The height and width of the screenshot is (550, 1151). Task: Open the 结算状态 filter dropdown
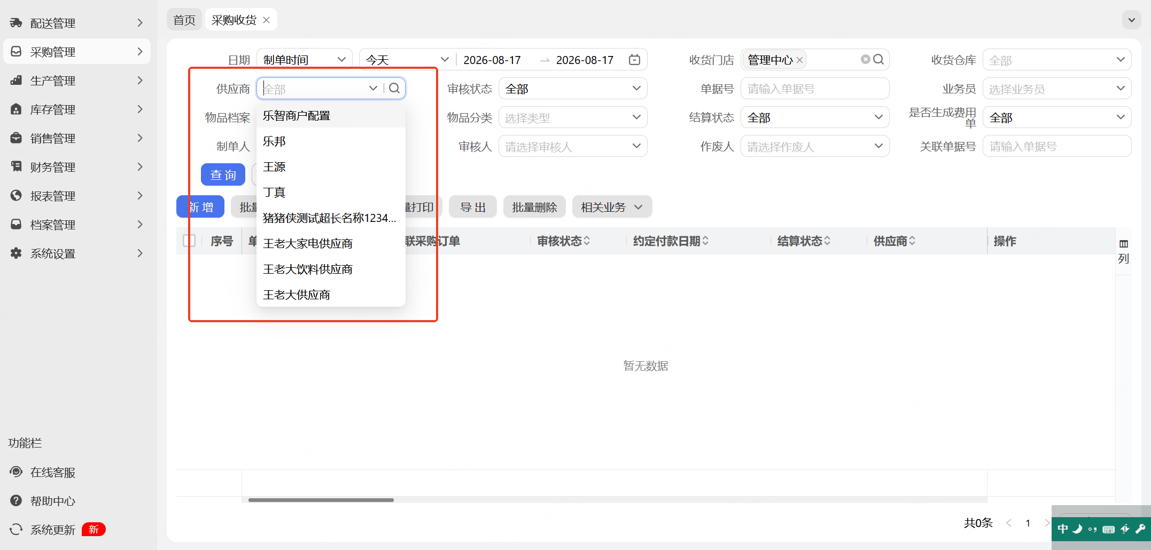point(815,117)
